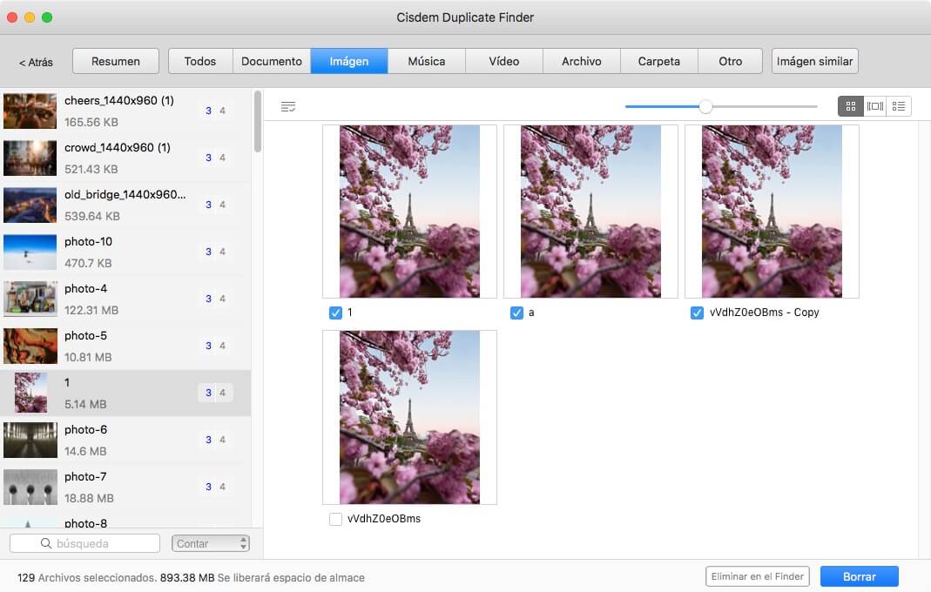Click the Borrar button
Screen dimensions: 931x592
pos(859,576)
